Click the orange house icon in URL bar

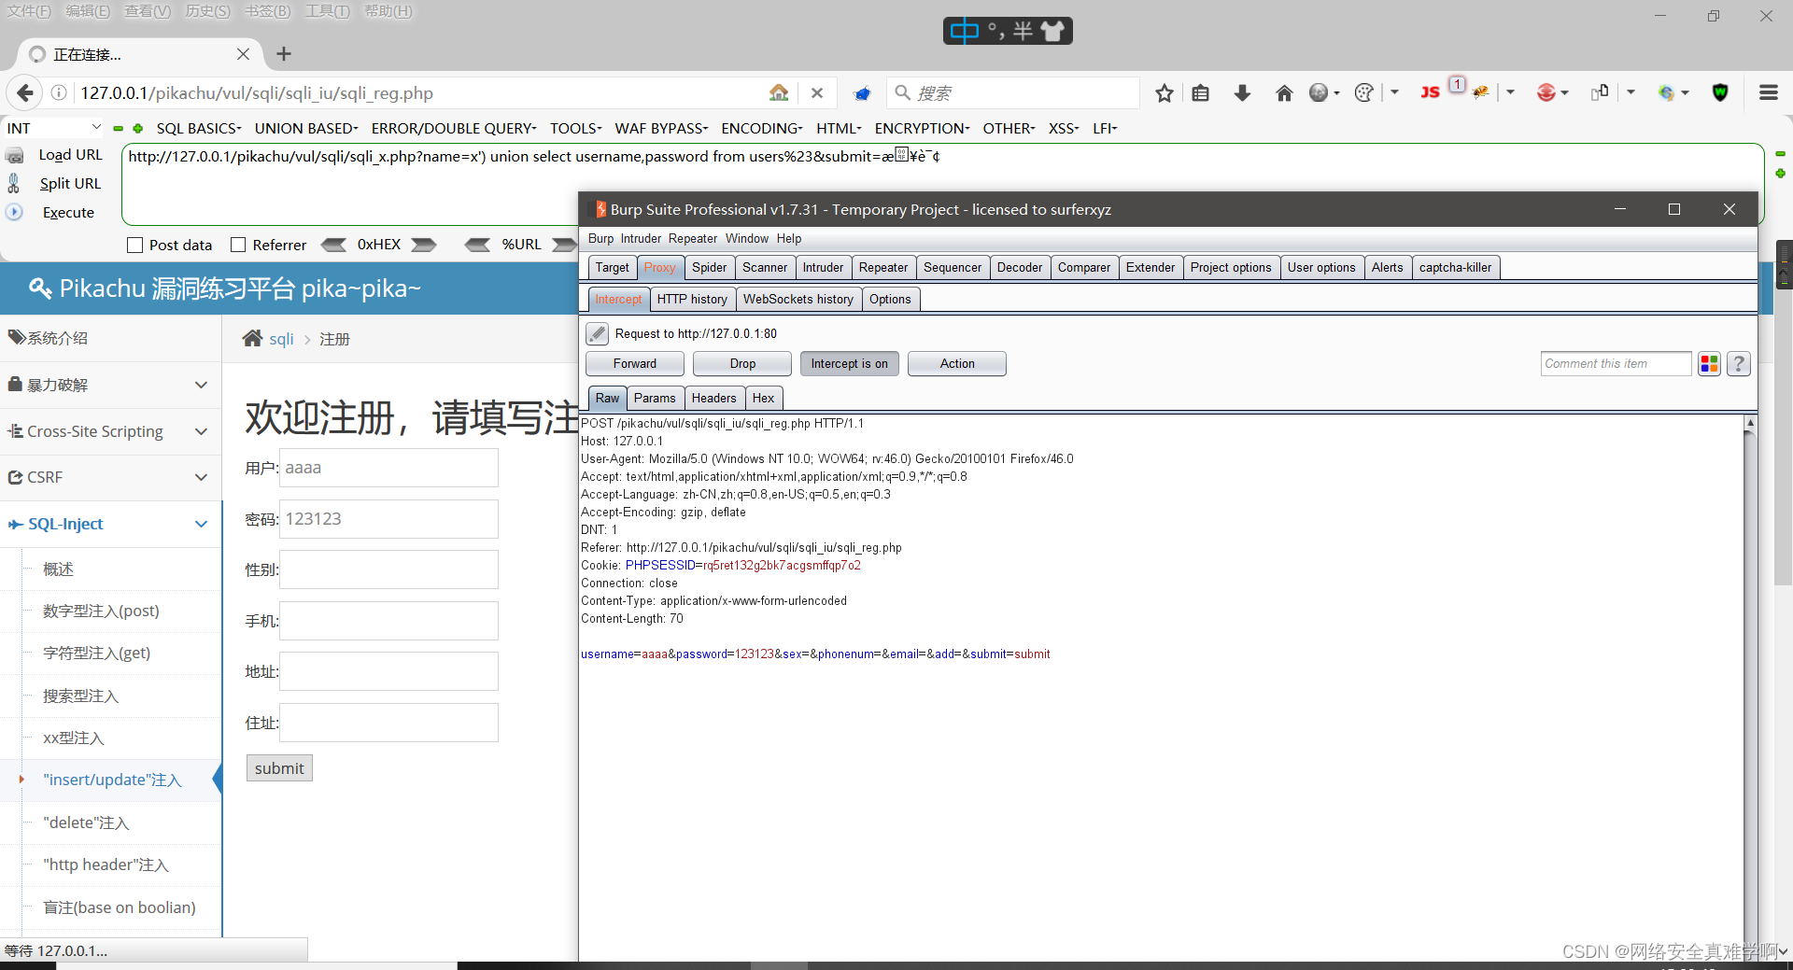click(779, 92)
